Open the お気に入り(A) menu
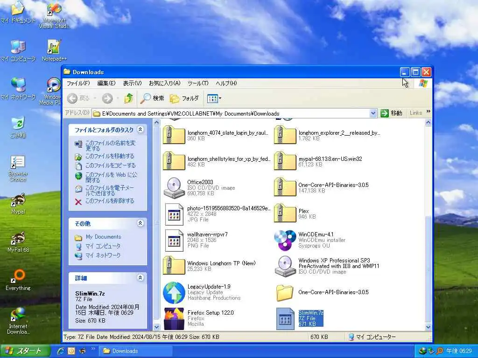This screenshot has height=358, width=478. pyautogui.click(x=165, y=83)
